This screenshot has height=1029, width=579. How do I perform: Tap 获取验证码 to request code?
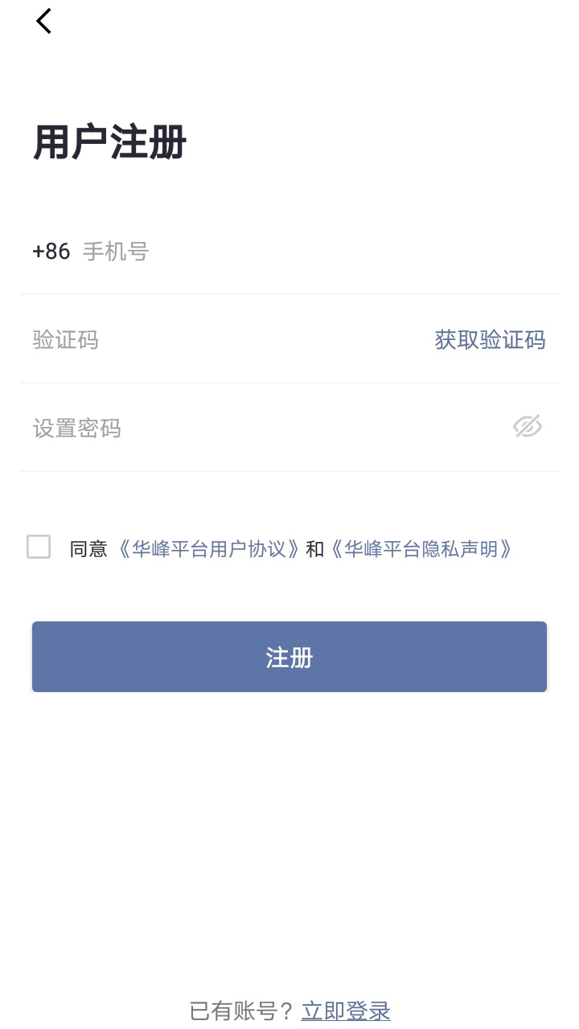pyautogui.click(x=490, y=340)
